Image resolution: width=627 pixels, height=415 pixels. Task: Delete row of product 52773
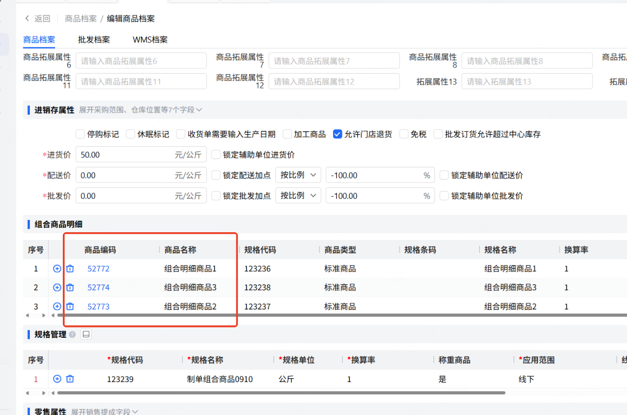tap(71, 306)
